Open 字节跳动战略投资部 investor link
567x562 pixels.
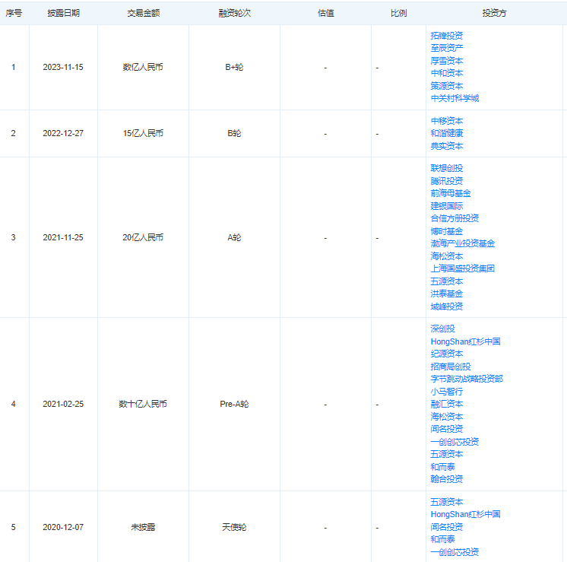click(x=466, y=379)
